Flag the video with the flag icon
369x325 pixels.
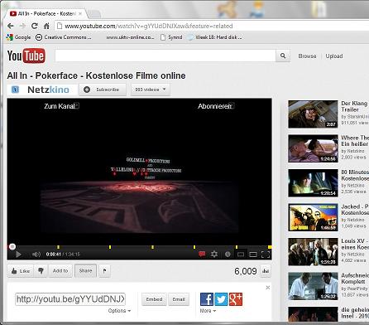pyautogui.click(x=104, y=271)
